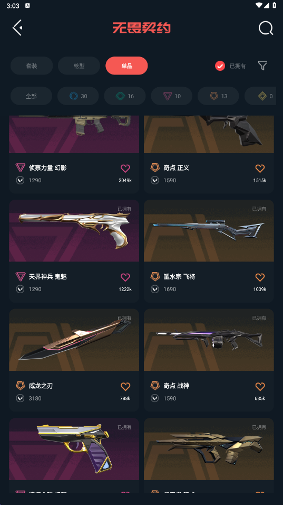Viewport: 283px width, 505px height.
Task: Select the 单品 tab
Action: [x=126, y=66]
